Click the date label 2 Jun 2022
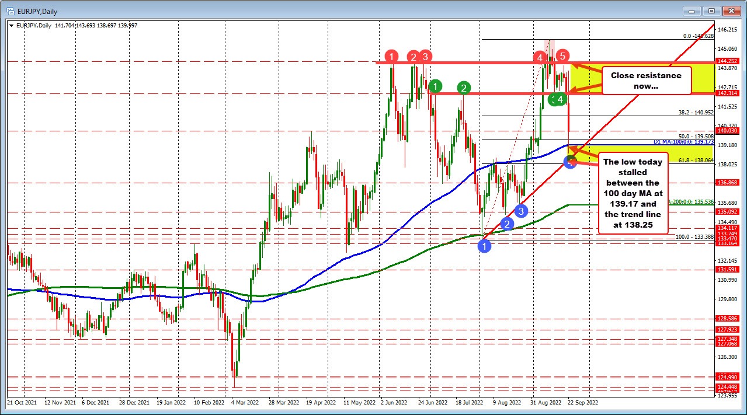Image resolution: width=747 pixels, height=415 pixels. pos(394,403)
